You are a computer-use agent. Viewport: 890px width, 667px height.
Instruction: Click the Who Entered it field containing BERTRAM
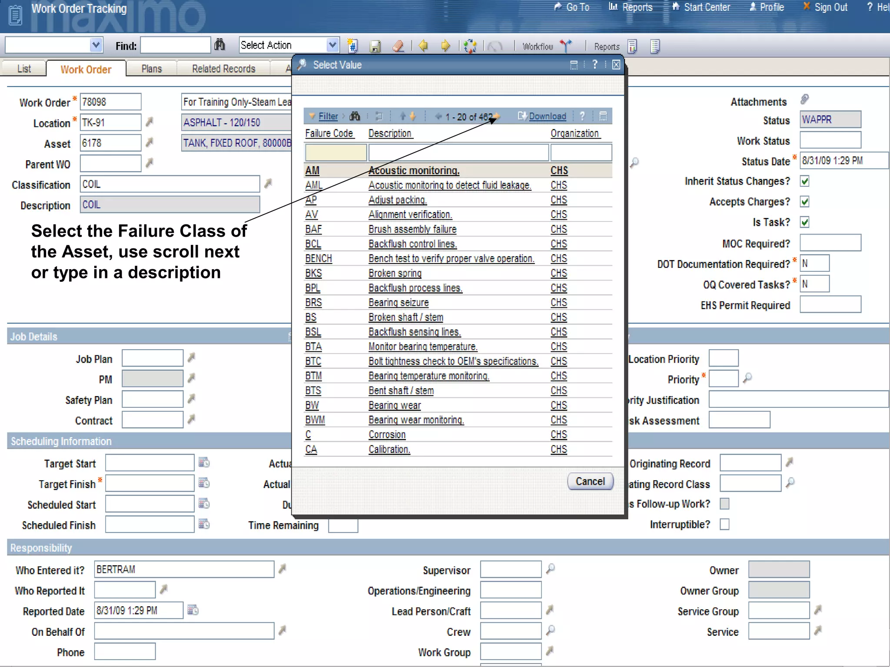point(184,569)
